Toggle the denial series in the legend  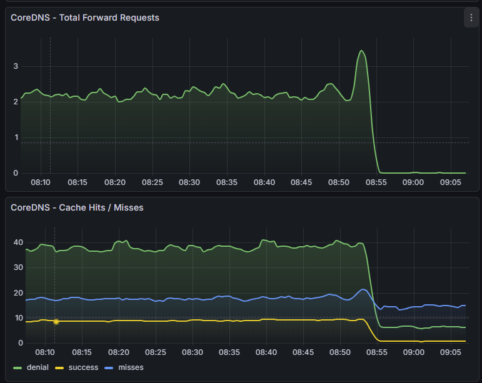38,367
